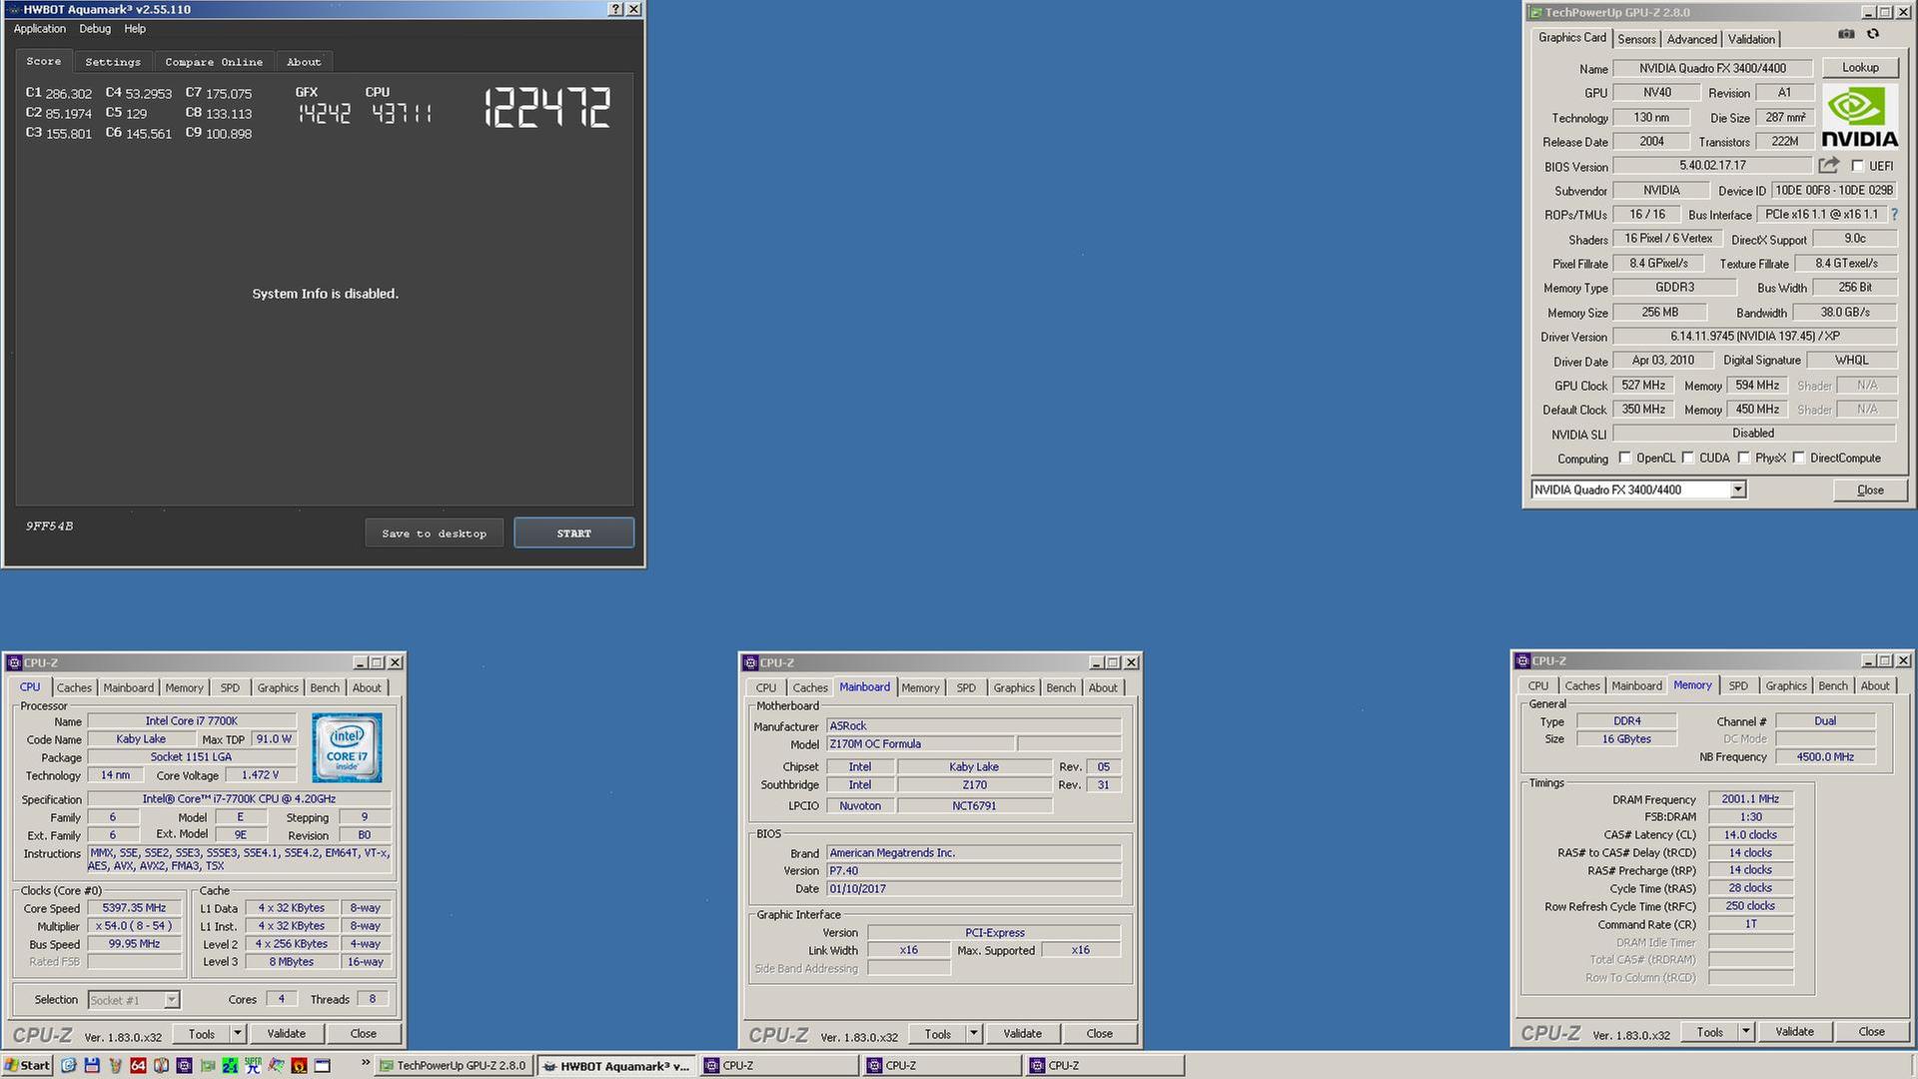Click the BIOS version share/export icon
The image size is (1918, 1079).
pyautogui.click(x=1829, y=166)
